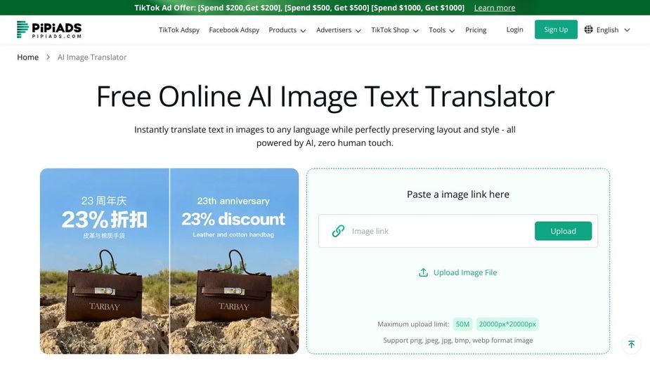This screenshot has height=365, width=650.
Task: Open the TikTok Adspy menu item
Action: 179,29
